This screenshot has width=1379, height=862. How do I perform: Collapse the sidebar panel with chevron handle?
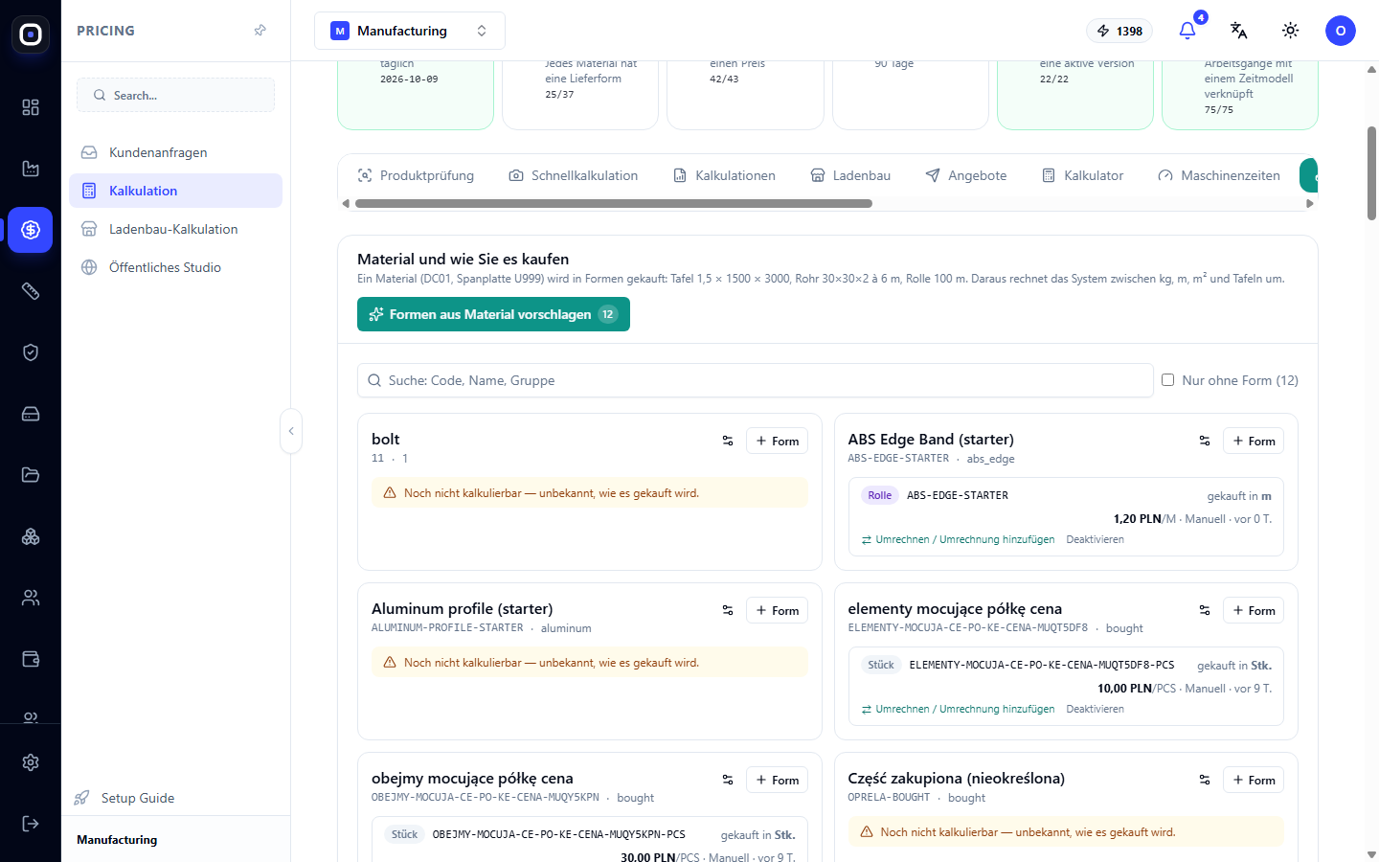(291, 431)
